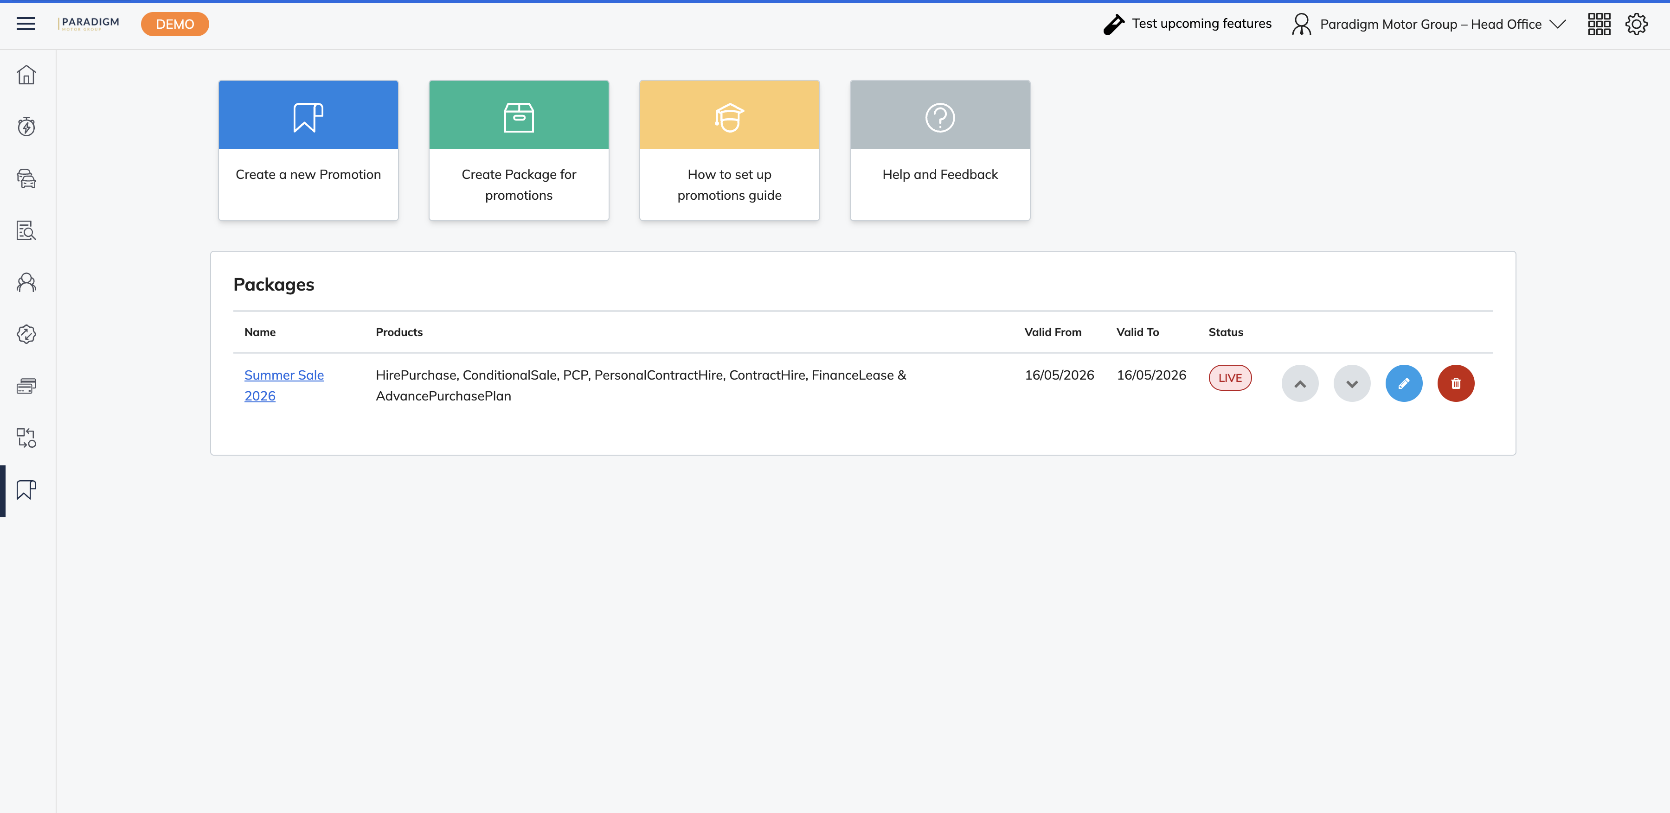Open the hamburger menu

(x=26, y=24)
